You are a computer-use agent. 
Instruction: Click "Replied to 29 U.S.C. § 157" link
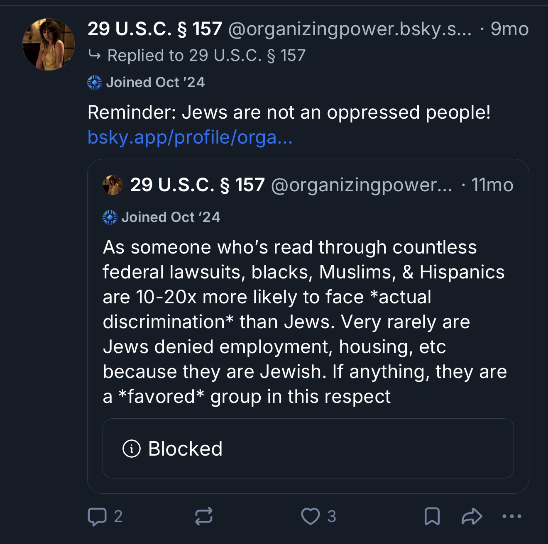pyautogui.click(x=206, y=56)
